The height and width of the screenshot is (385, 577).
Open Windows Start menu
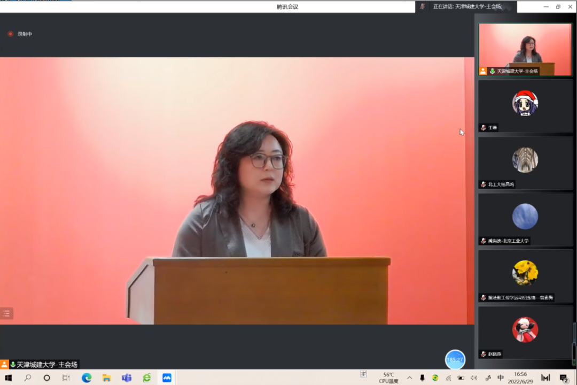8,378
